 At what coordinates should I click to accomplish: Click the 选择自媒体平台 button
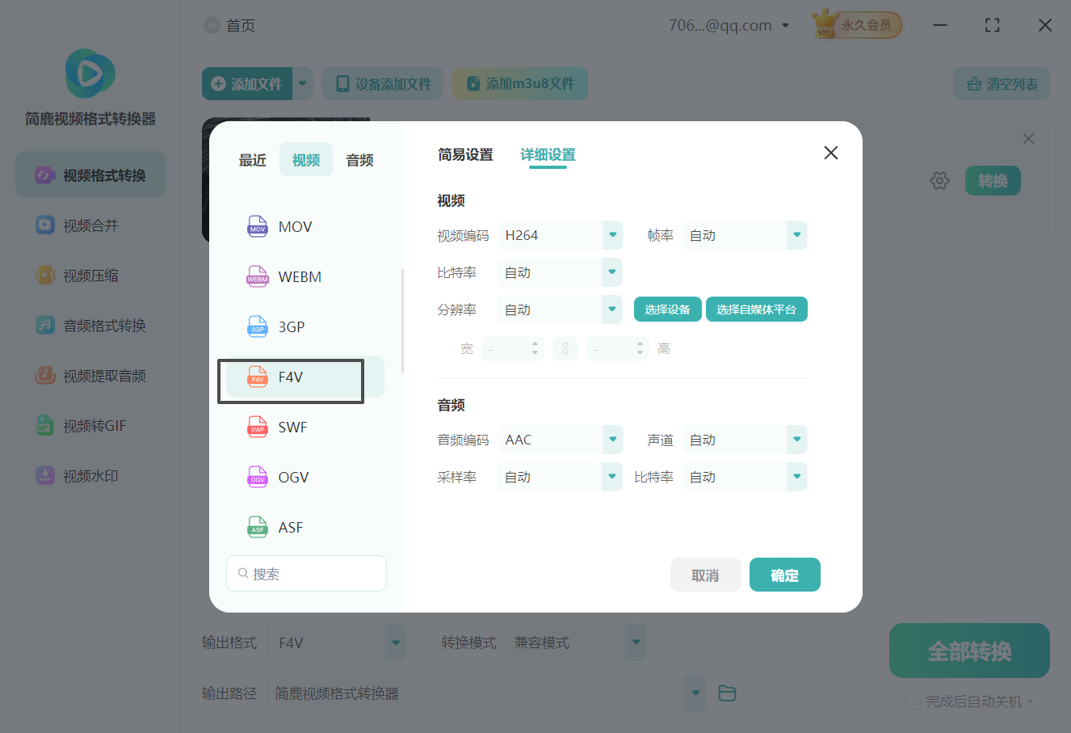(756, 309)
